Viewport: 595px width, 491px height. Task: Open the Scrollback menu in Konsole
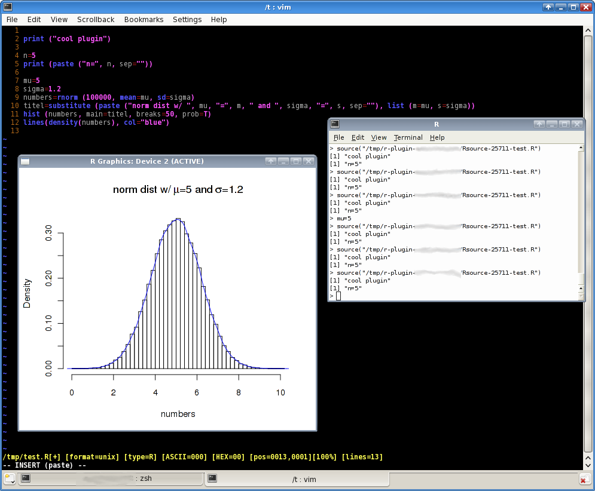96,19
